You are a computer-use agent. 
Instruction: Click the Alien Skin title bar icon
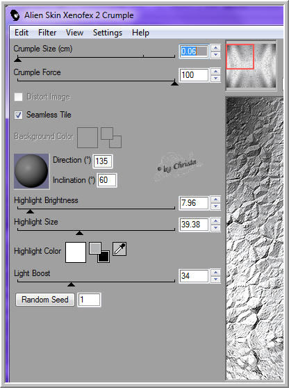click(15, 15)
